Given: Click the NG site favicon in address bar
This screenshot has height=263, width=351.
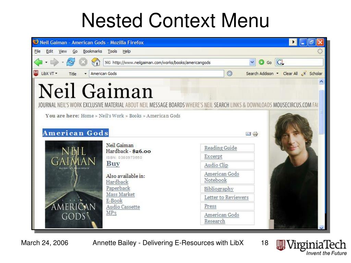Looking at the screenshot, I should pyautogui.click(x=108, y=63).
